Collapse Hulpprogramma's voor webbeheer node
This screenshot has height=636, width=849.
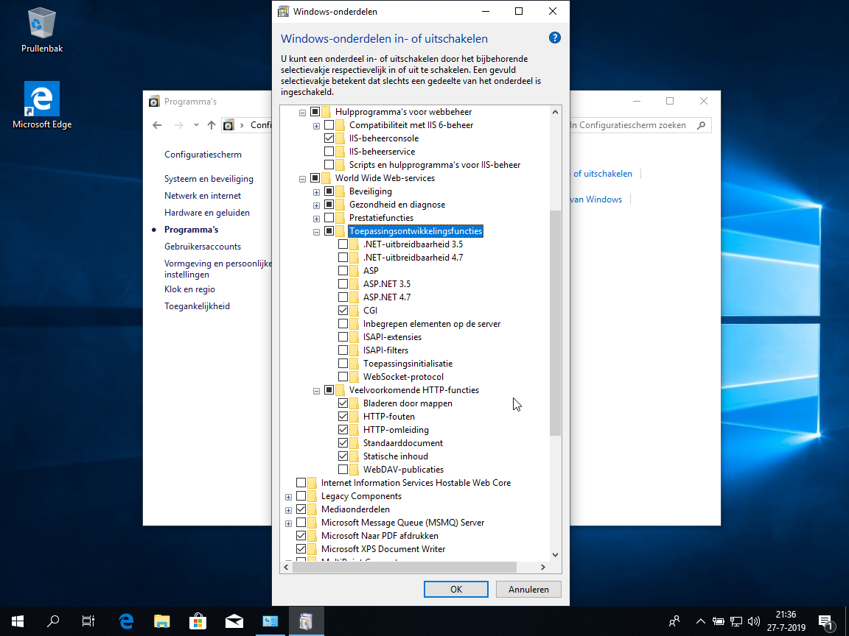[x=303, y=113]
